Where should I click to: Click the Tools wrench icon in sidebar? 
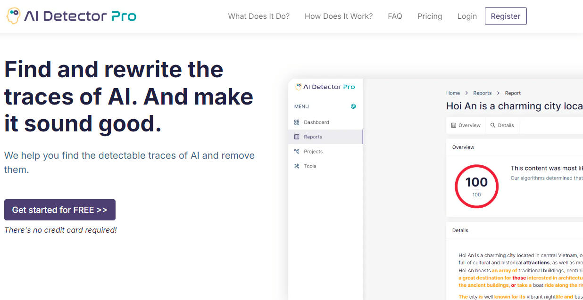click(x=297, y=166)
